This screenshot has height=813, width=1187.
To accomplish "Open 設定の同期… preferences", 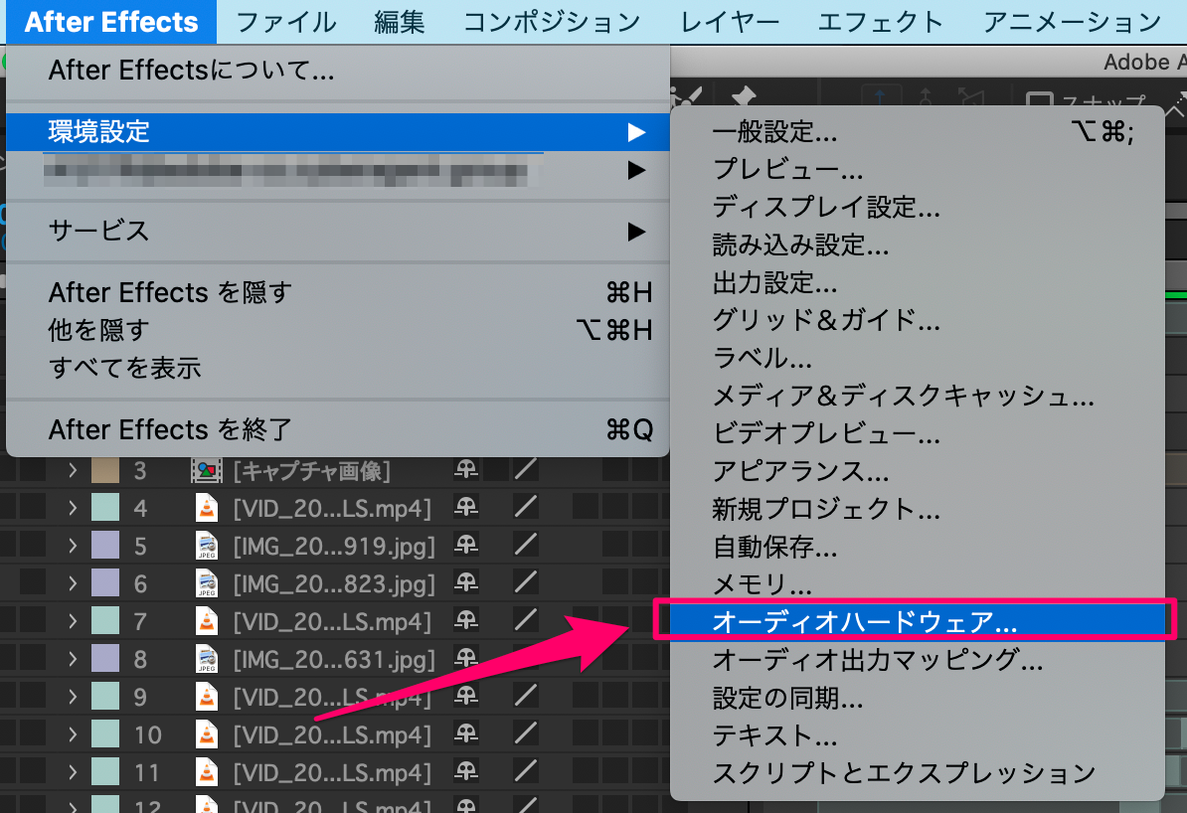I will [918, 698].
